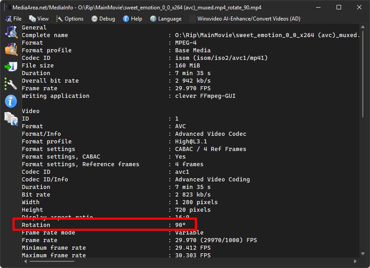The height and width of the screenshot is (268, 370).
Task: Click the 29.970 (29970/1000) FPS value
Action: tap(216, 240)
